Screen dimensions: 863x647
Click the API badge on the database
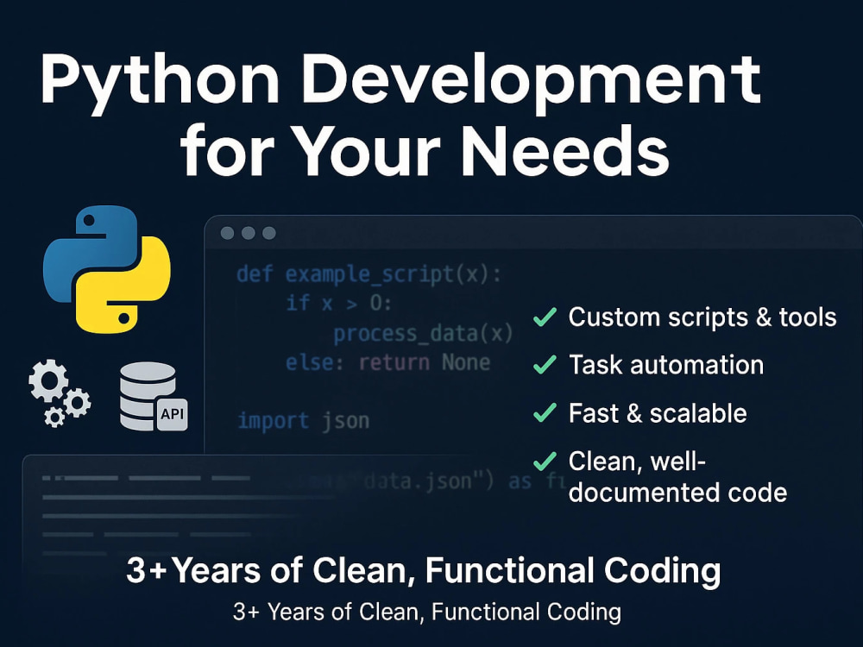click(x=173, y=413)
